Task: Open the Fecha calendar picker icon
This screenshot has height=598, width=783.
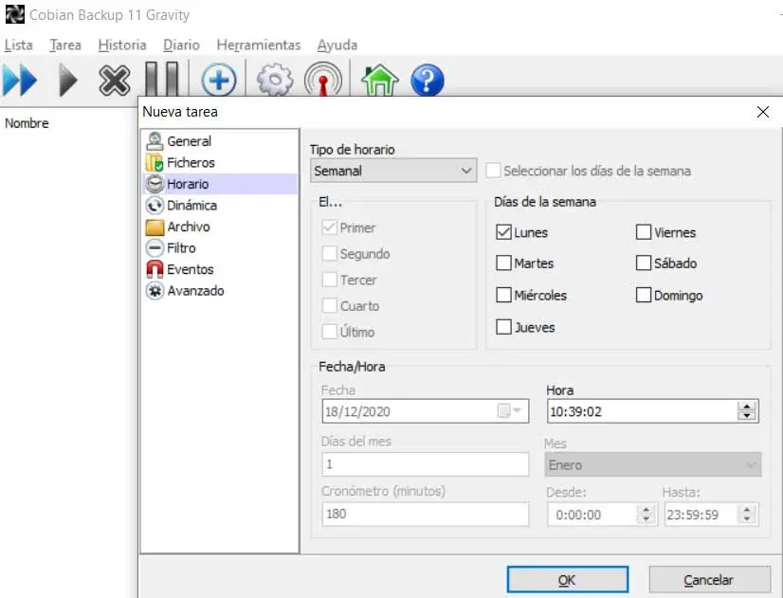Action: (509, 410)
